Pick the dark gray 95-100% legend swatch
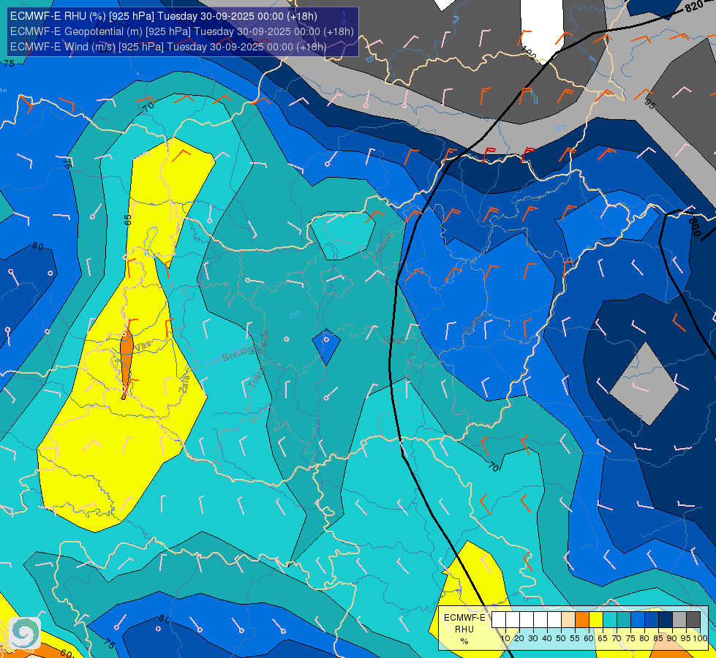 click(693, 620)
